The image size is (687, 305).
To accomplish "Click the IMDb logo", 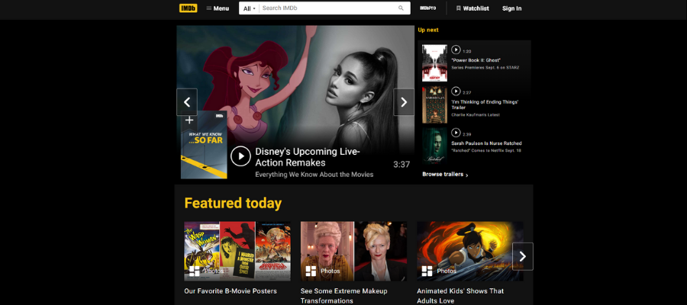I will click(x=188, y=8).
